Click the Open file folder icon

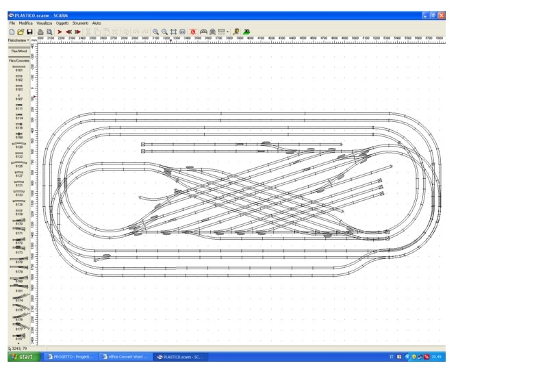coord(21,32)
